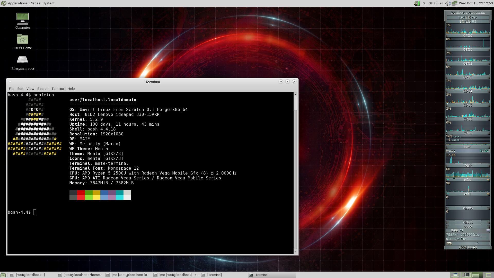Screen dimensions: 494x278
Task: Click the network connections tray icon
Action: click(454, 3)
